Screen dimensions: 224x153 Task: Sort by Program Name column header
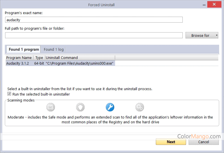point(19,58)
